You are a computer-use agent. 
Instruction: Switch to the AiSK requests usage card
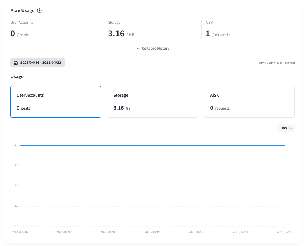[x=249, y=102]
